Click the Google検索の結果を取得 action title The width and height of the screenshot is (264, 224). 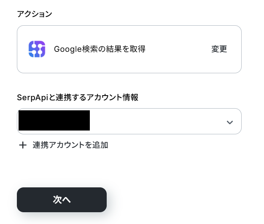[100, 49]
